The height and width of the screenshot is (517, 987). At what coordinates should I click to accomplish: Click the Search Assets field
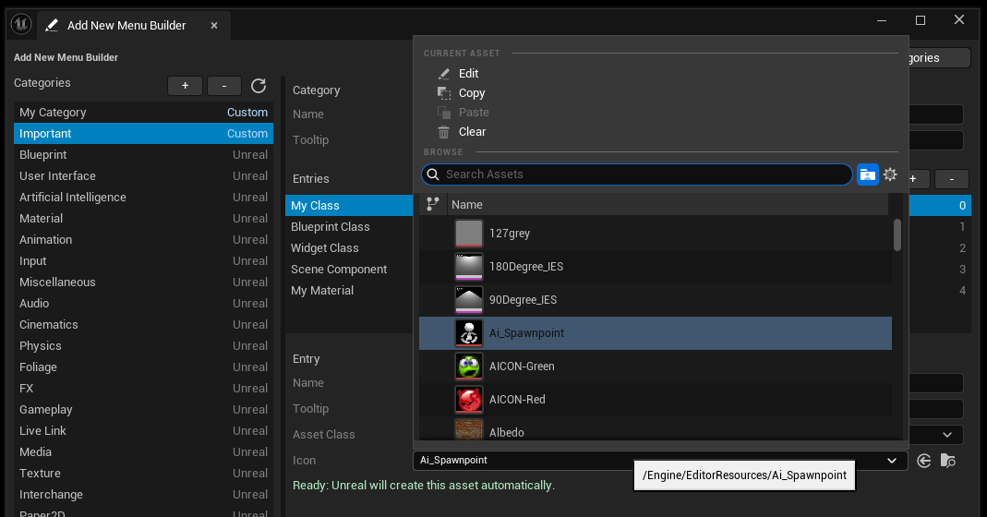637,174
